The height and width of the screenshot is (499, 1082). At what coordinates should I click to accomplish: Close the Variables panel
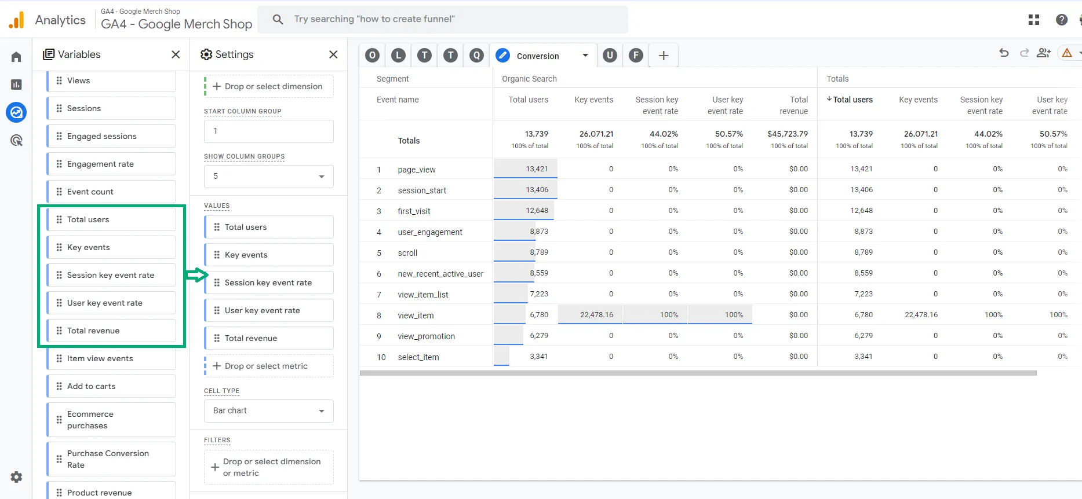click(176, 54)
